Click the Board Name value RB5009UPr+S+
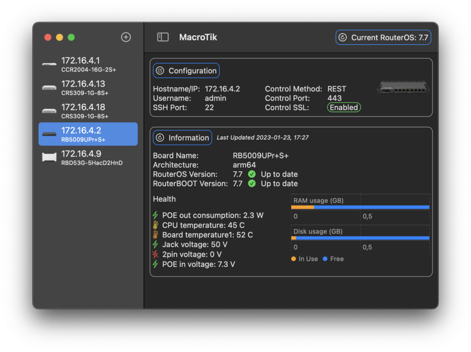471x352 pixels. [x=260, y=155]
